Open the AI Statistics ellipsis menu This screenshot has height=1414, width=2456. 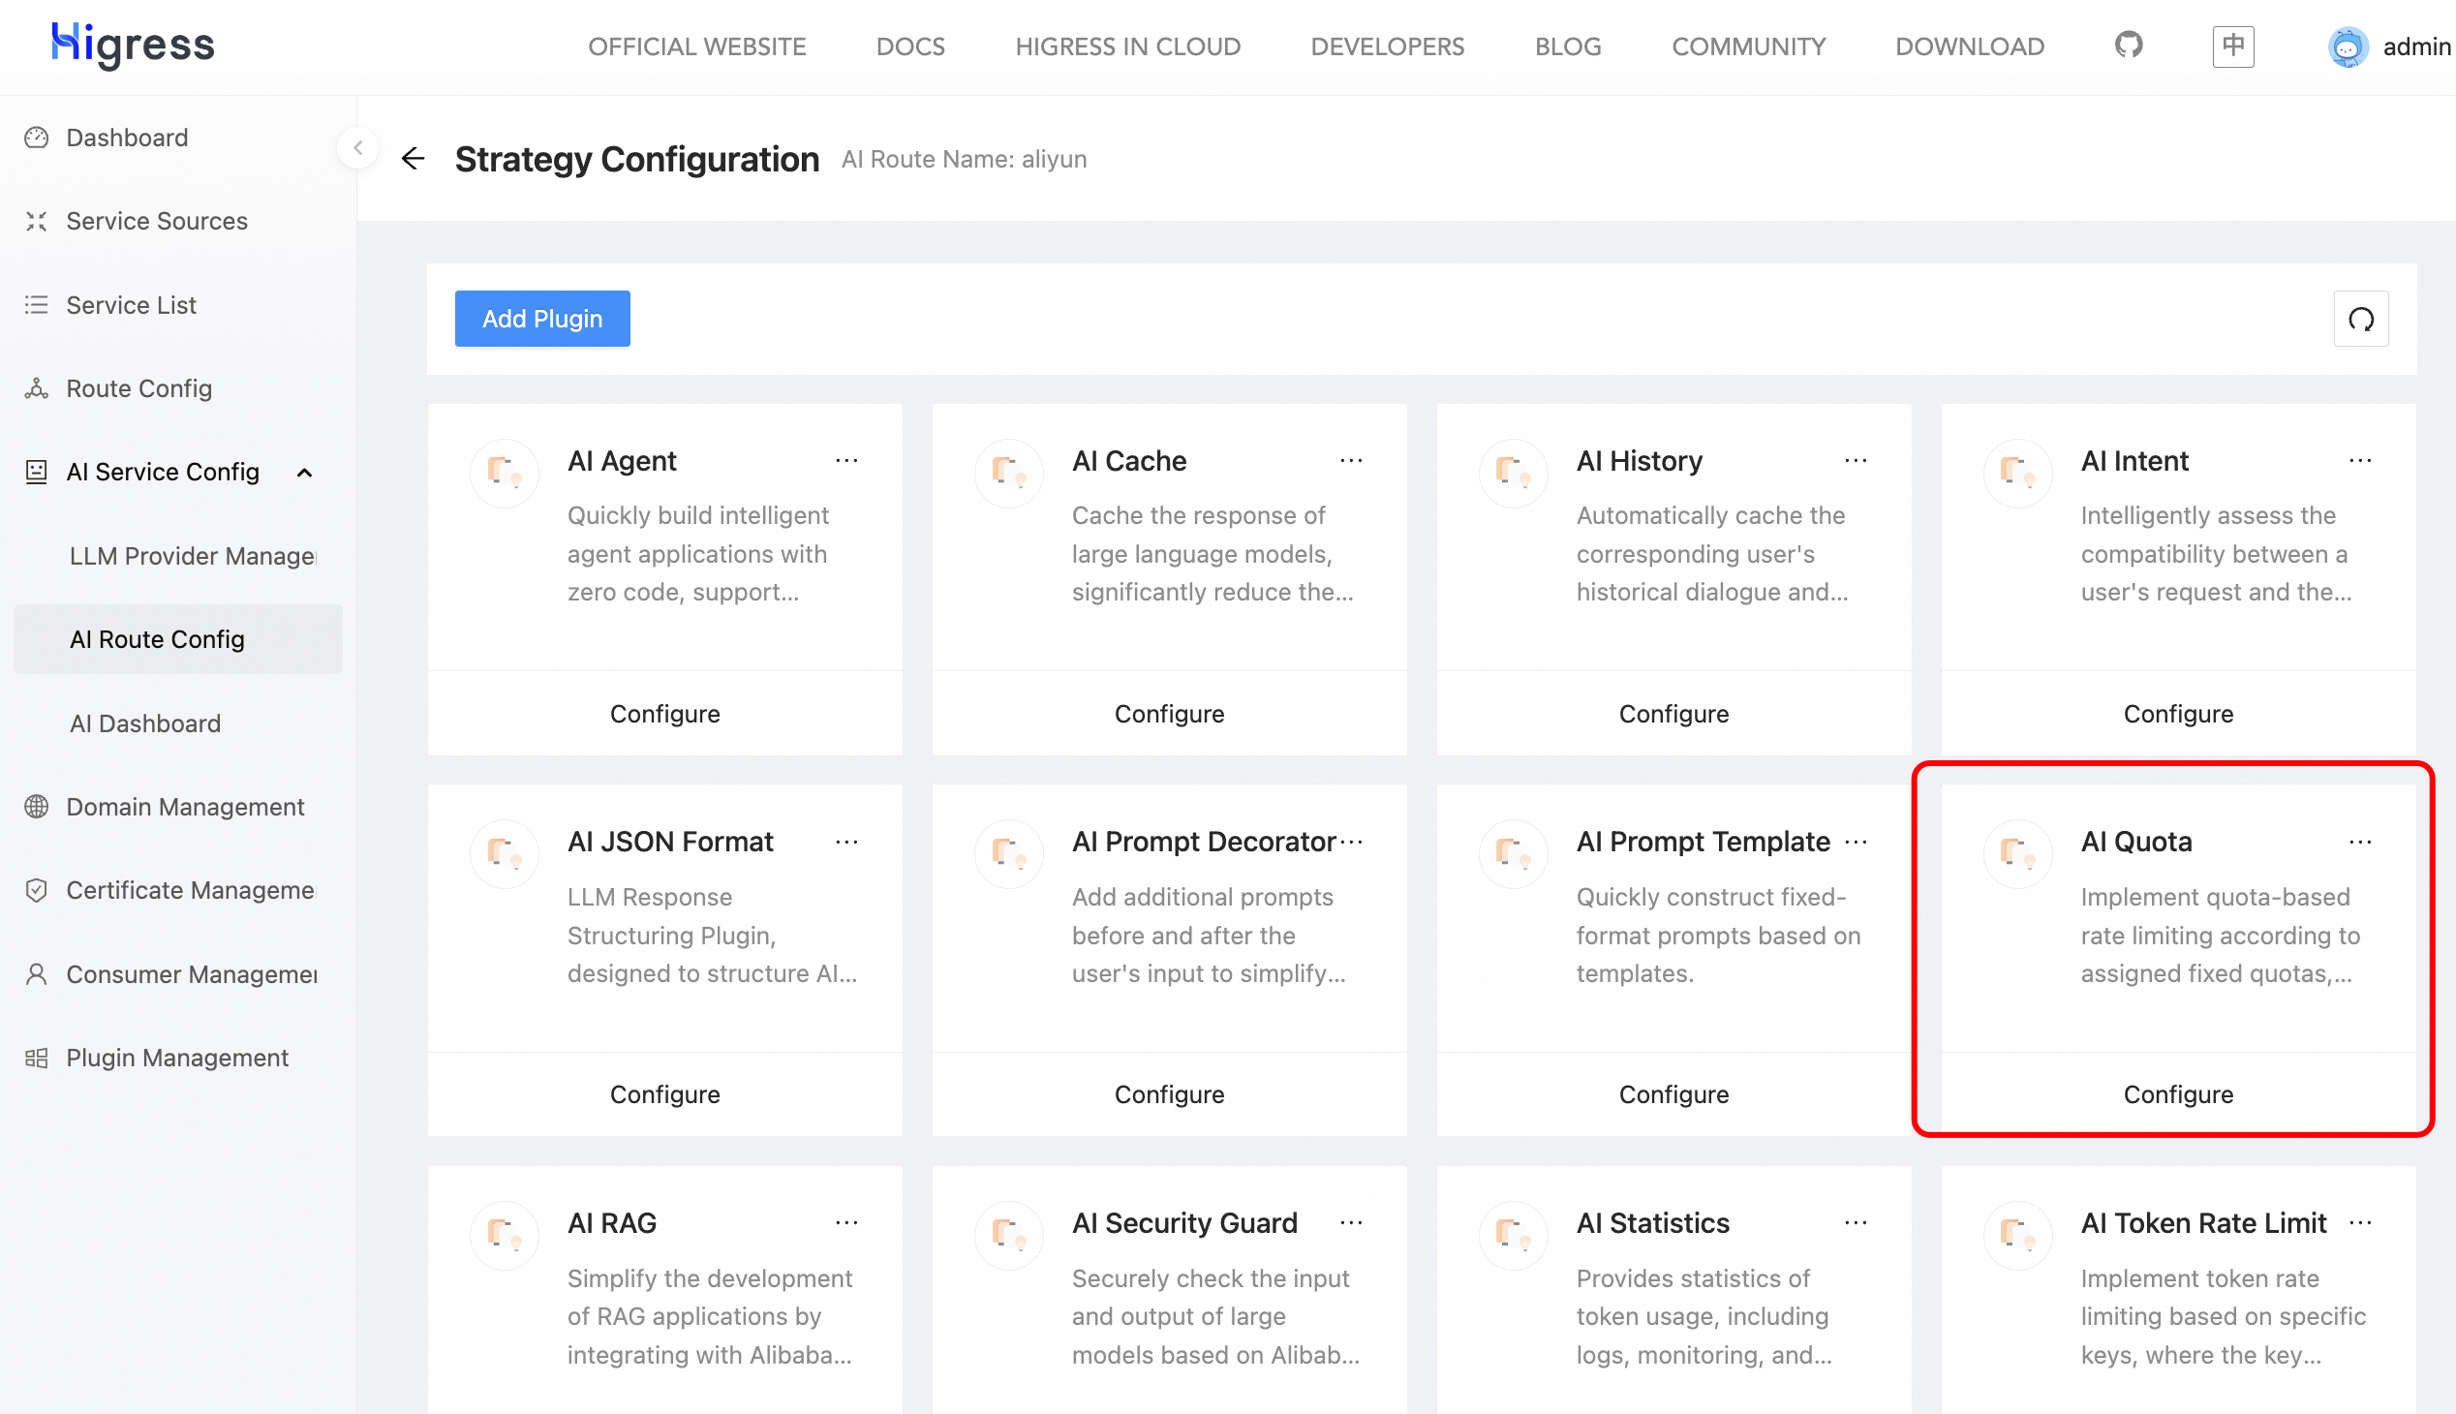point(1855,1222)
